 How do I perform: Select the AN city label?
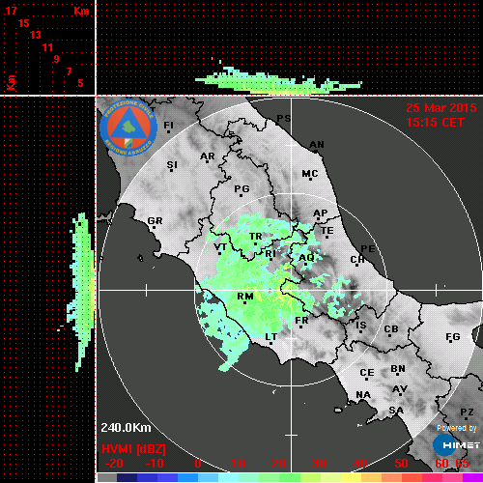pos(317,145)
